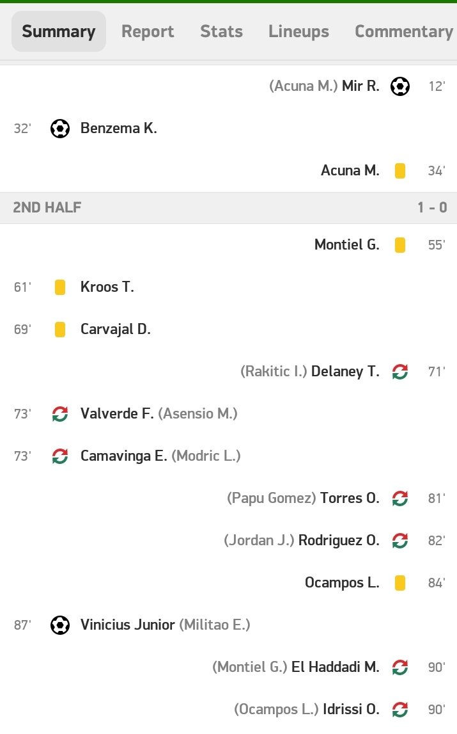Click the yellow card next to Kroos T.
The height and width of the screenshot is (734, 457).
pos(60,287)
